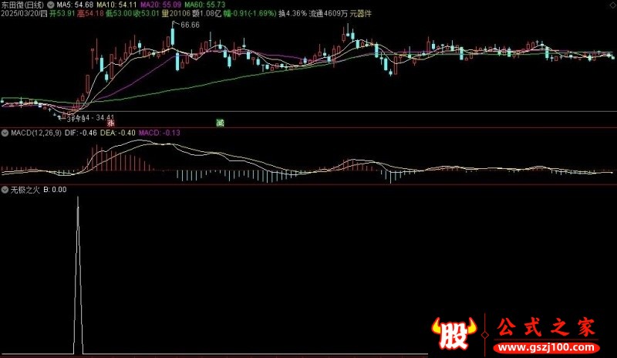Click the MACD(12,26,9) indicator title
The width and height of the screenshot is (617, 358).
click(x=36, y=133)
